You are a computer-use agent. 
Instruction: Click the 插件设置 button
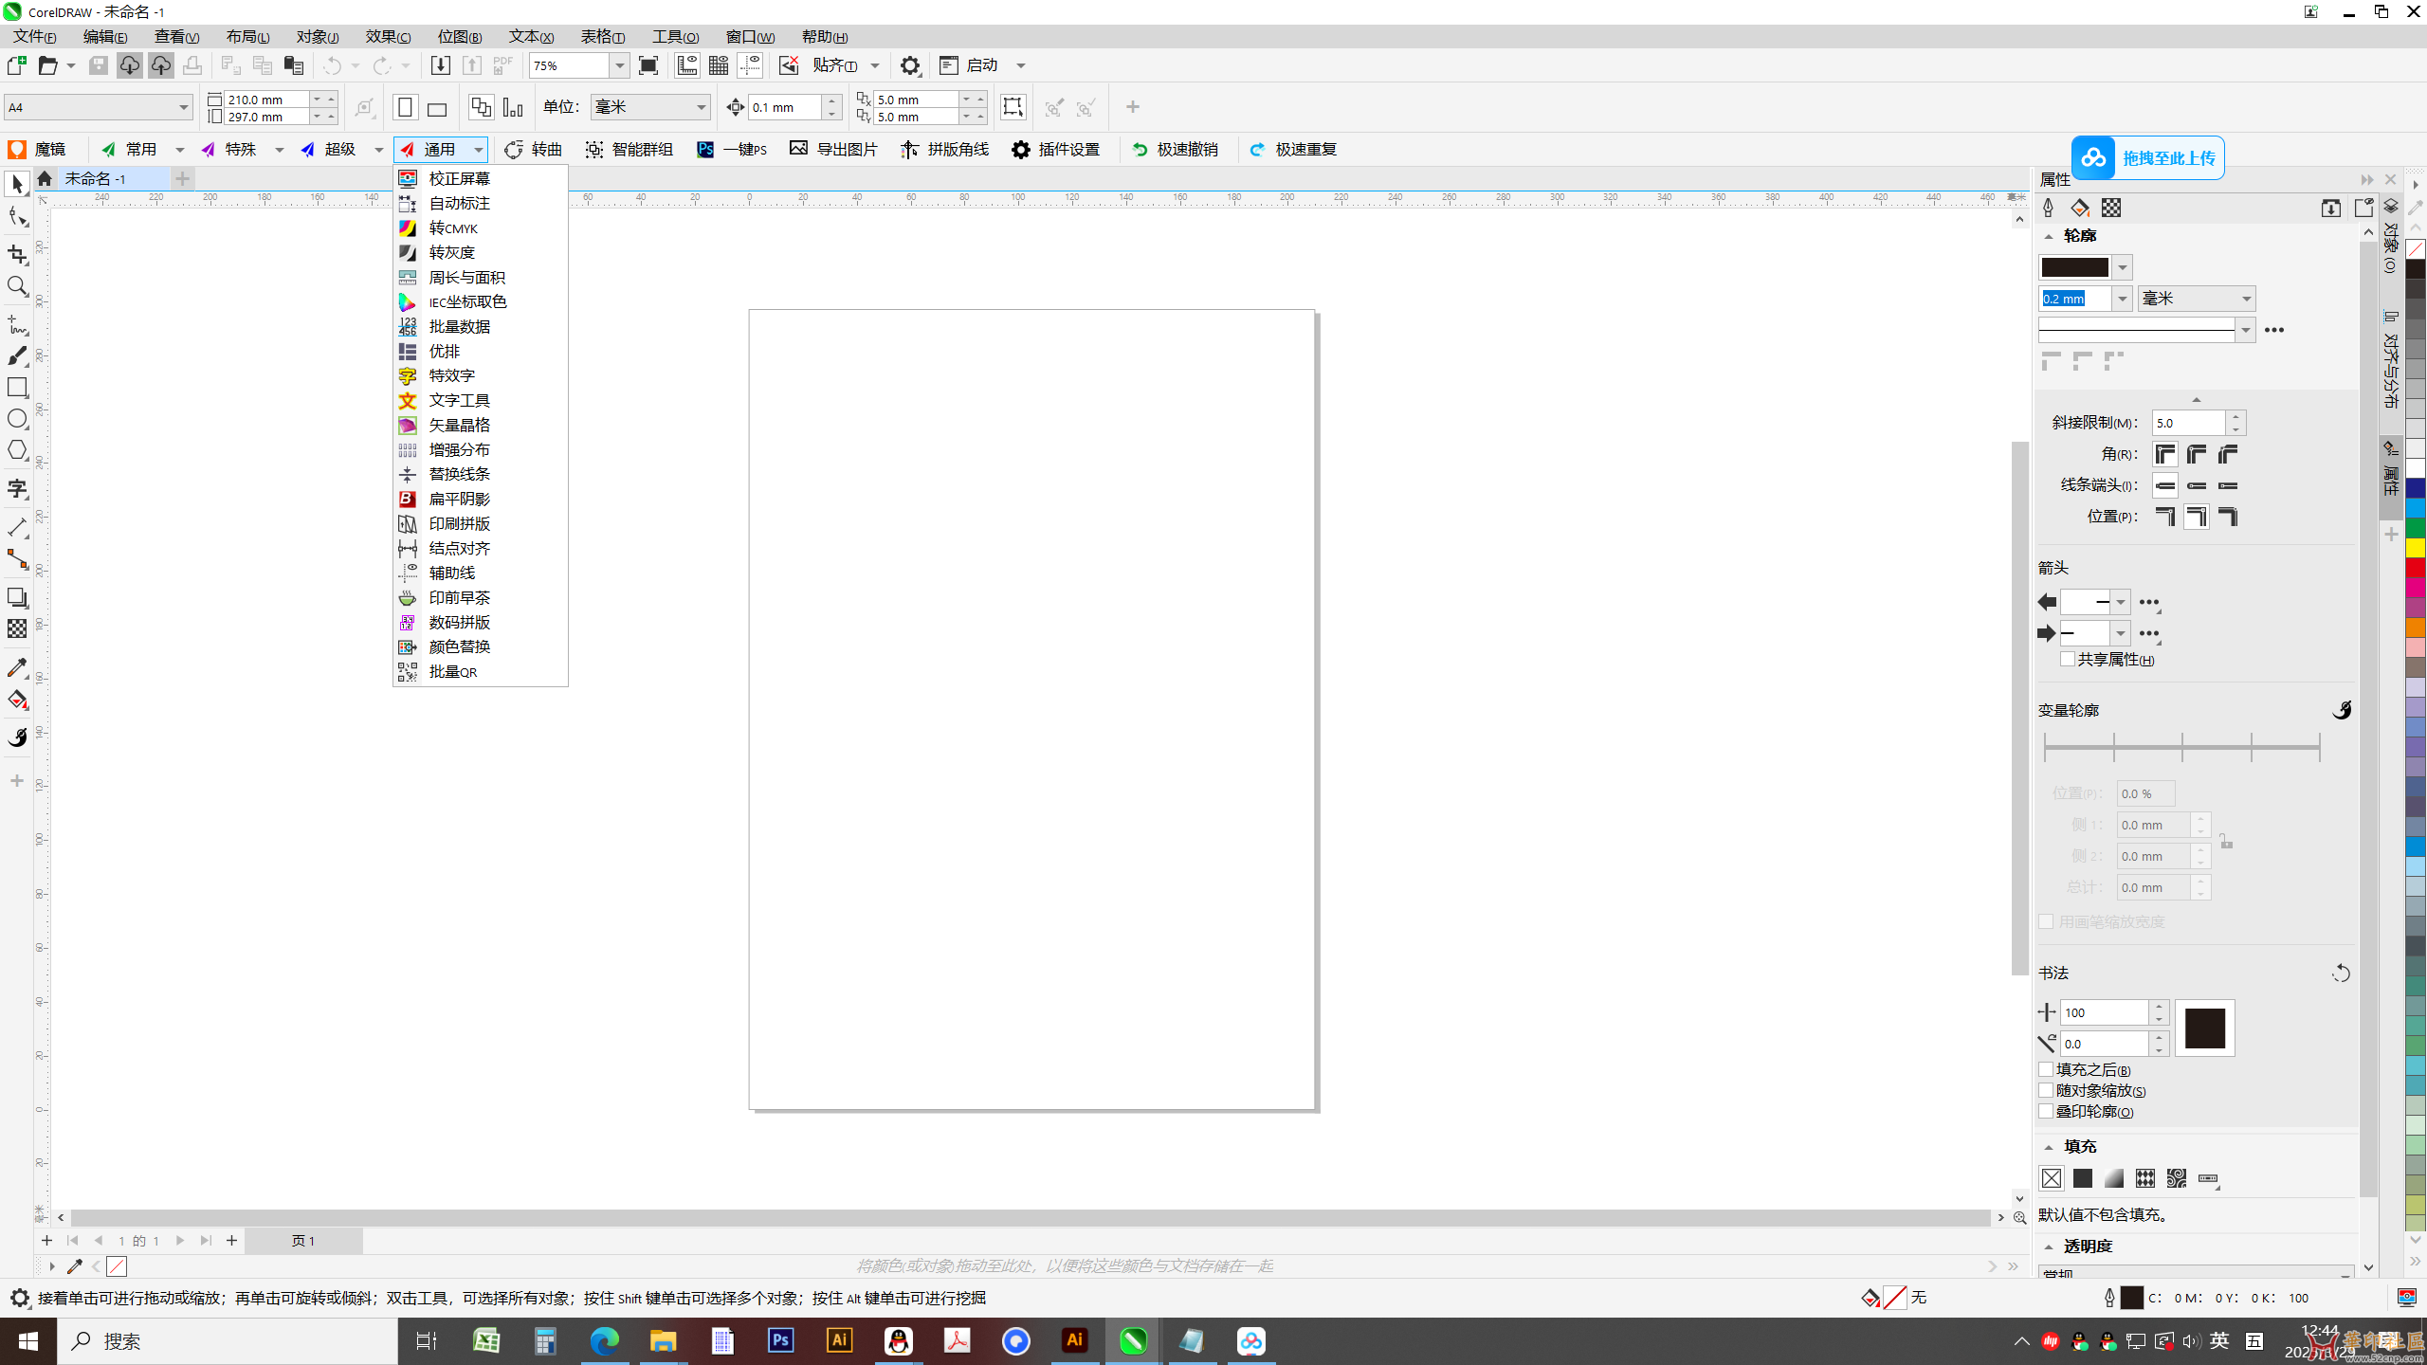click(x=1055, y=149)
